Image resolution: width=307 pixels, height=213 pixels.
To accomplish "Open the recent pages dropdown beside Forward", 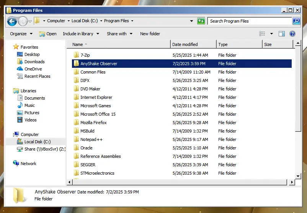I will click(30, 21).
